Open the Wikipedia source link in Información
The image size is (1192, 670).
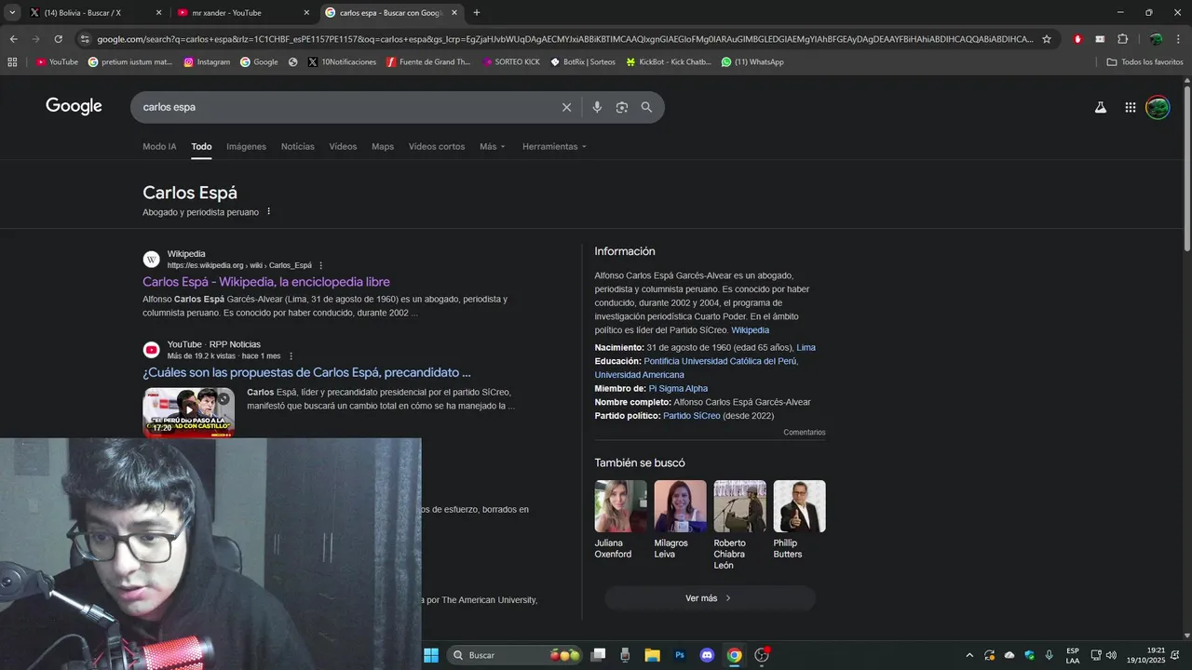click(x=751, y=330)
